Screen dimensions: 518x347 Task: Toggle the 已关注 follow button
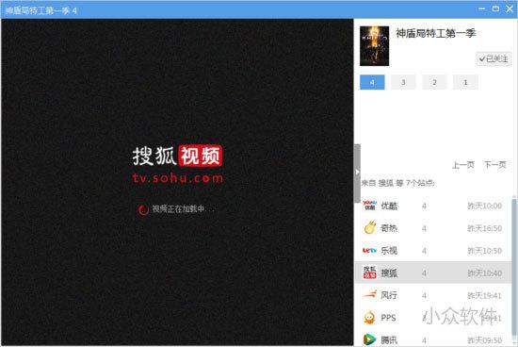pyautogui.click(x=494, y=59)
